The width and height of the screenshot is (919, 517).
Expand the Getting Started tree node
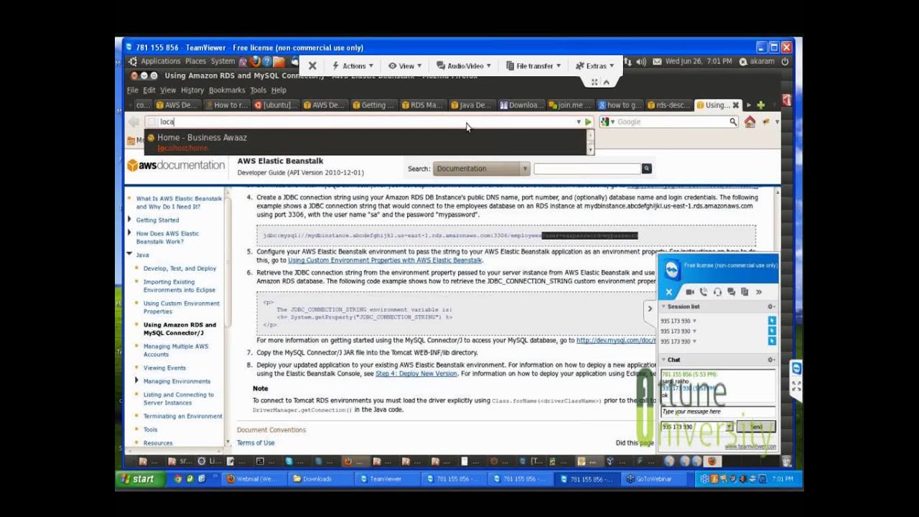129,220
